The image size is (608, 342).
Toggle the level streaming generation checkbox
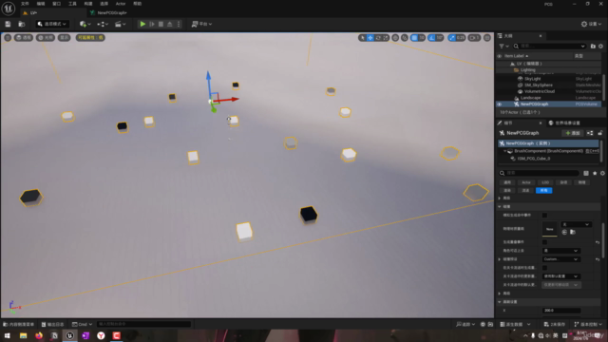pos(544,268)
